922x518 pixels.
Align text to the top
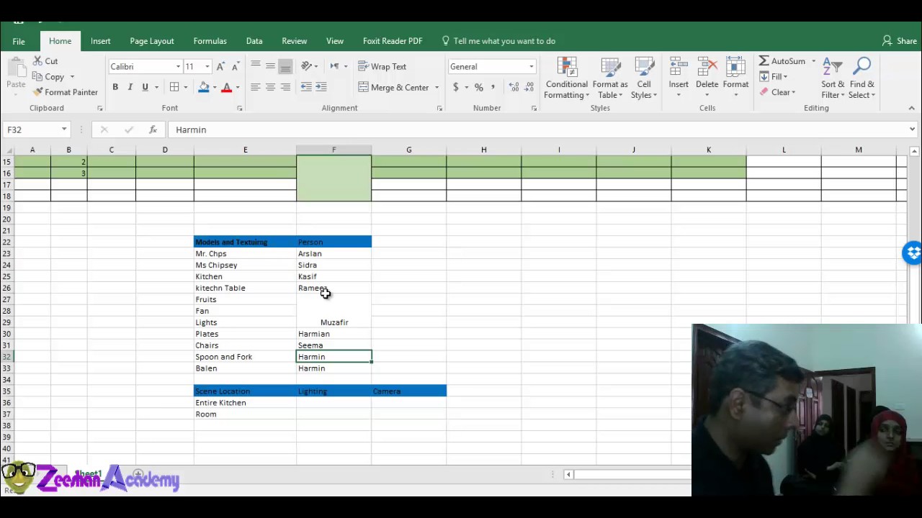click(x=255, y=66)
